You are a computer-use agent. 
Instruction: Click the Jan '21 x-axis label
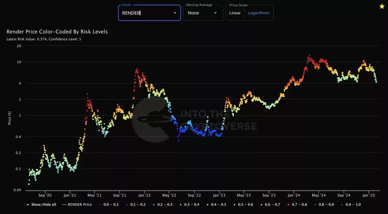(x=70, y=195)
